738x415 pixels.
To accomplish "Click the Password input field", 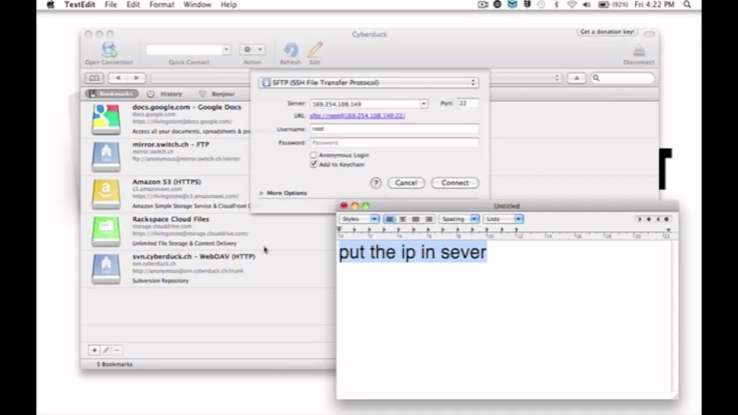I will pos(394,143).
